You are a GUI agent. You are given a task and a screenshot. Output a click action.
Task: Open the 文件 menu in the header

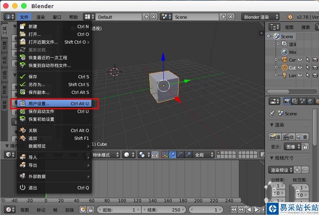coord(24,17)
